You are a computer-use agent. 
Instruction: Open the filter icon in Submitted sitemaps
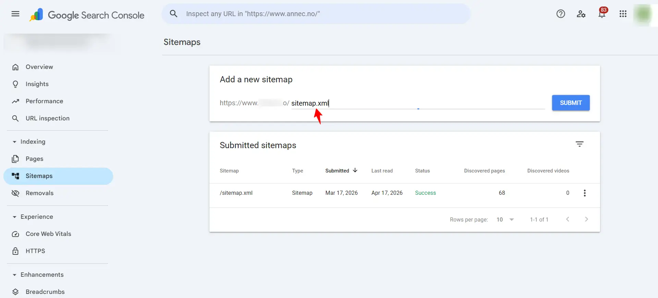[x=580, y=144]
